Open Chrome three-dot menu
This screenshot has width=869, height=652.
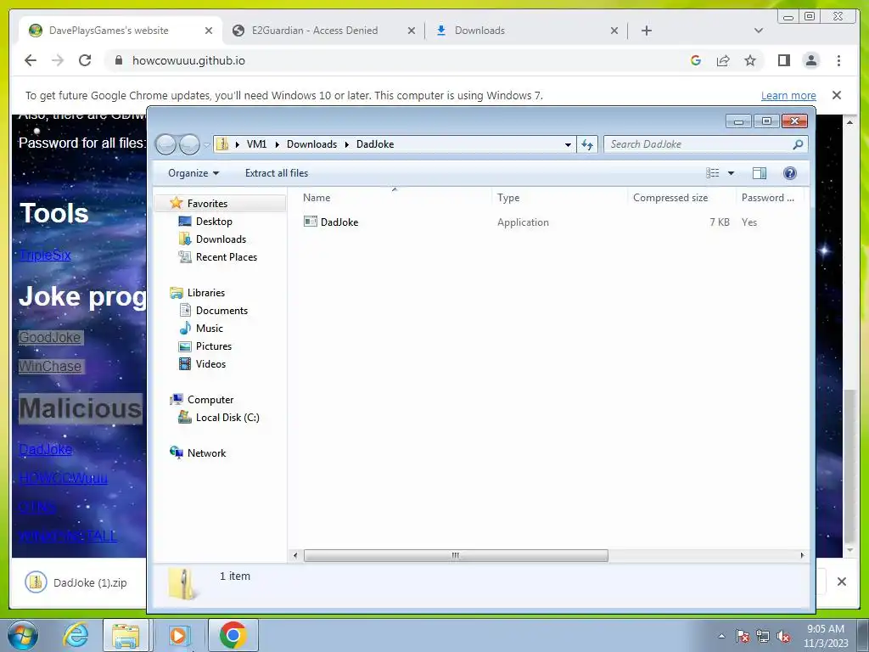pos(838,60)
